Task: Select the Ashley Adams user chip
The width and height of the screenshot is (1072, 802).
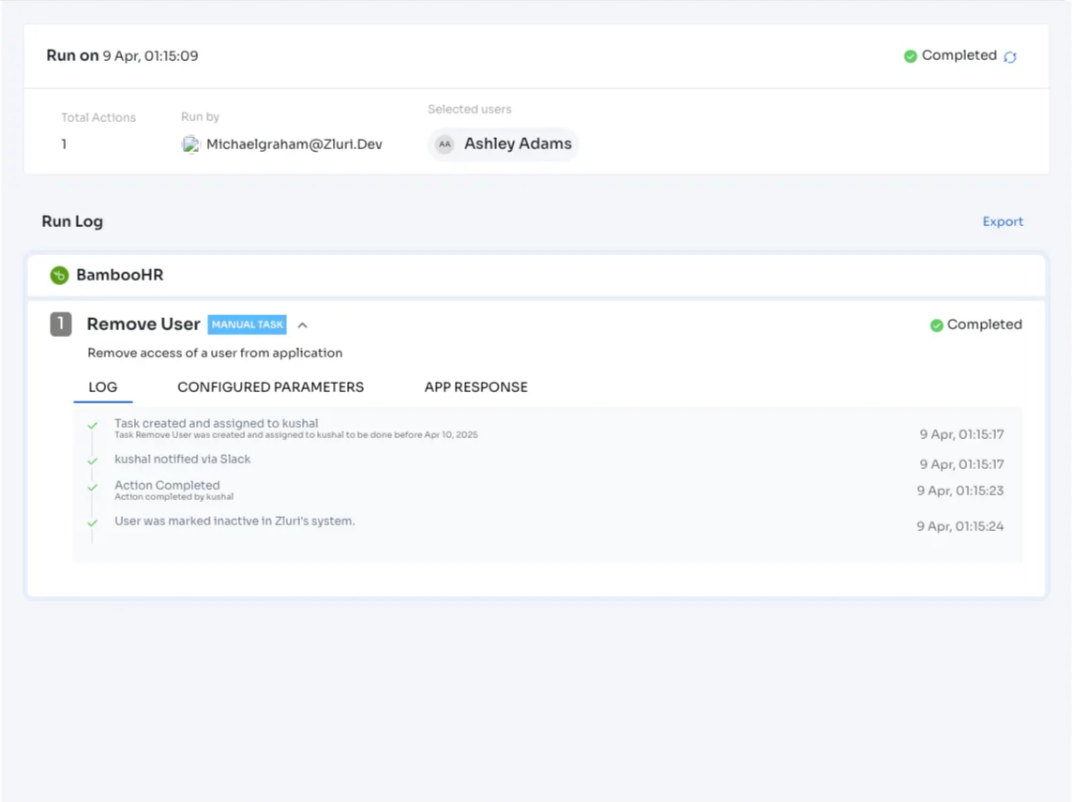Action: [x=504, y=144]
